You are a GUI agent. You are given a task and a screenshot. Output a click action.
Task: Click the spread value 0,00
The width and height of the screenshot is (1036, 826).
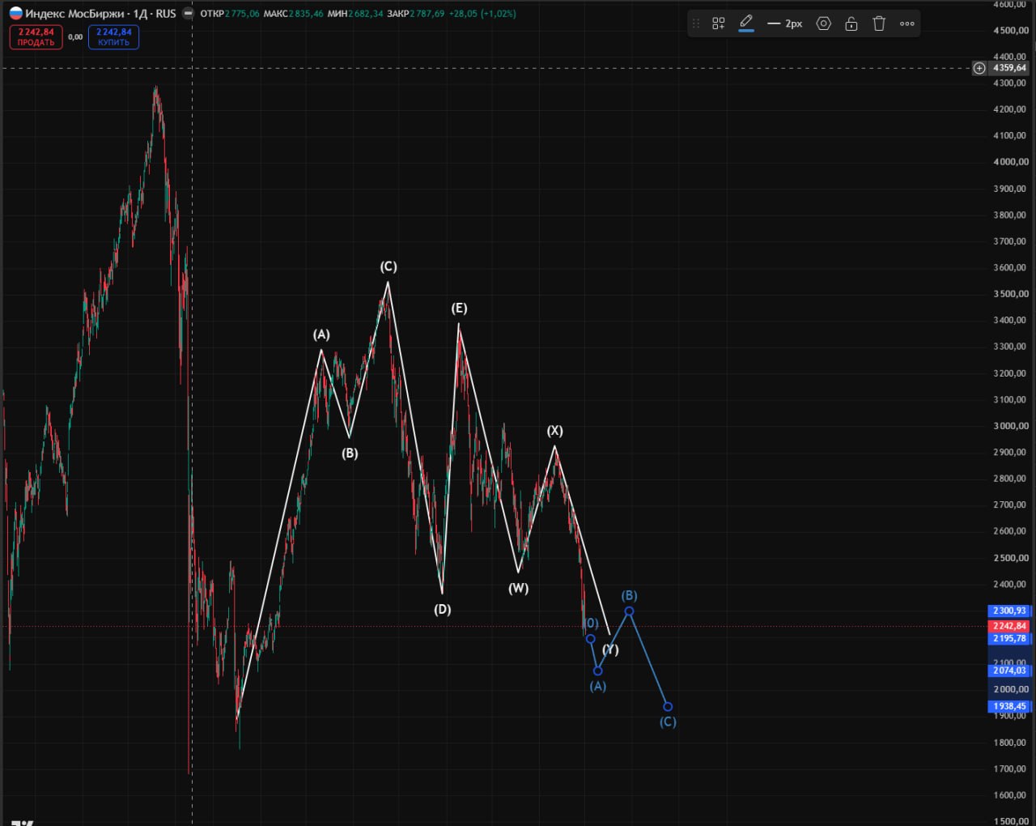pos(75,37)
